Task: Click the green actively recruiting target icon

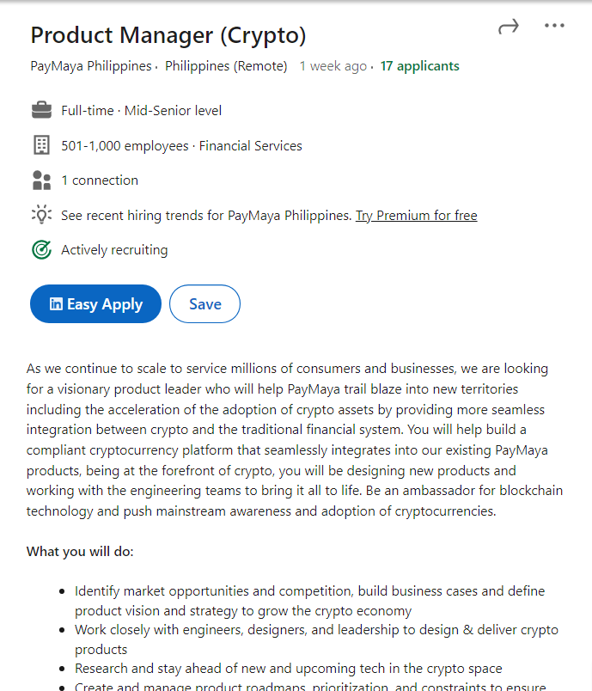Action: click(x=41, y=250)
